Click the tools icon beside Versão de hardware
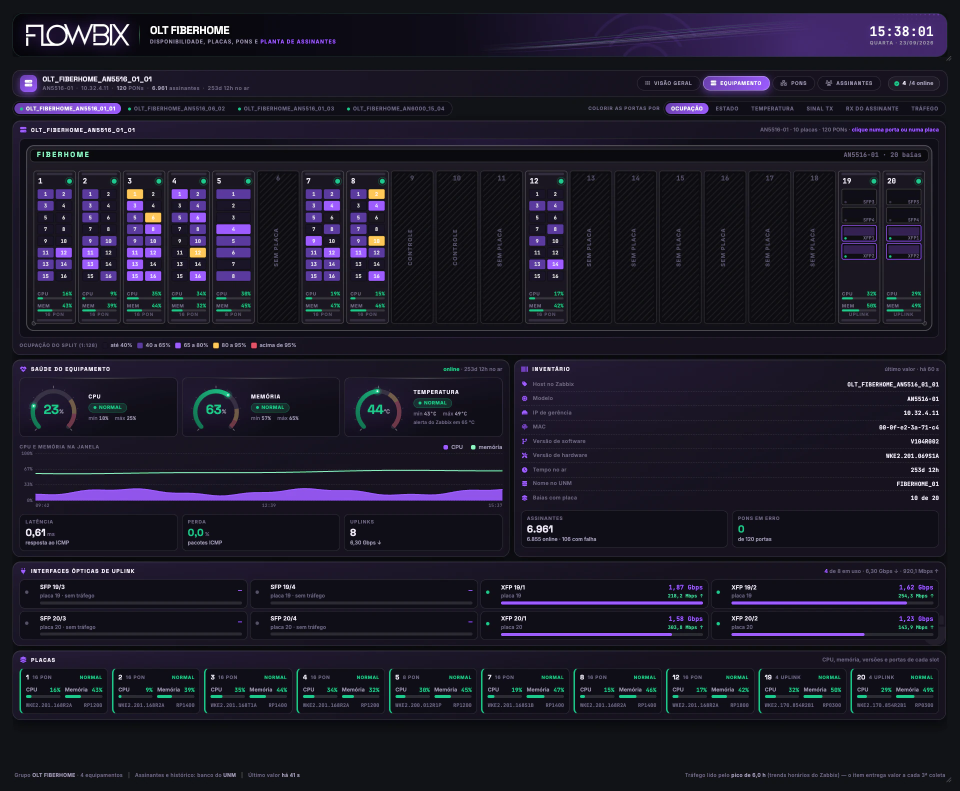 [524, 455]
